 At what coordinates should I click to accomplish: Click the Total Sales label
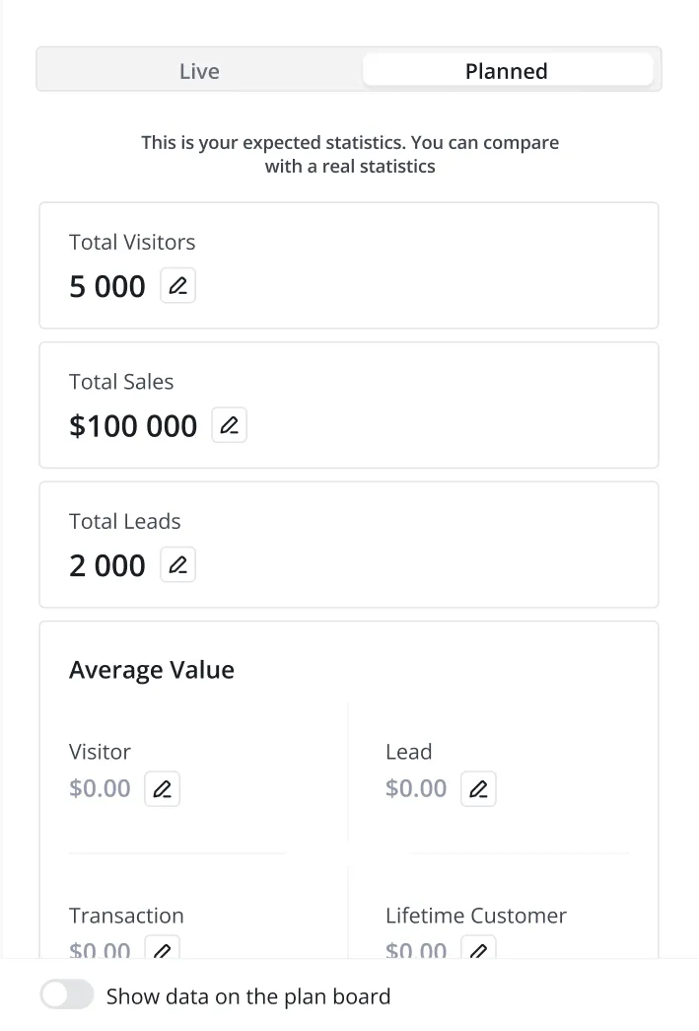click(x=121, y=382)
